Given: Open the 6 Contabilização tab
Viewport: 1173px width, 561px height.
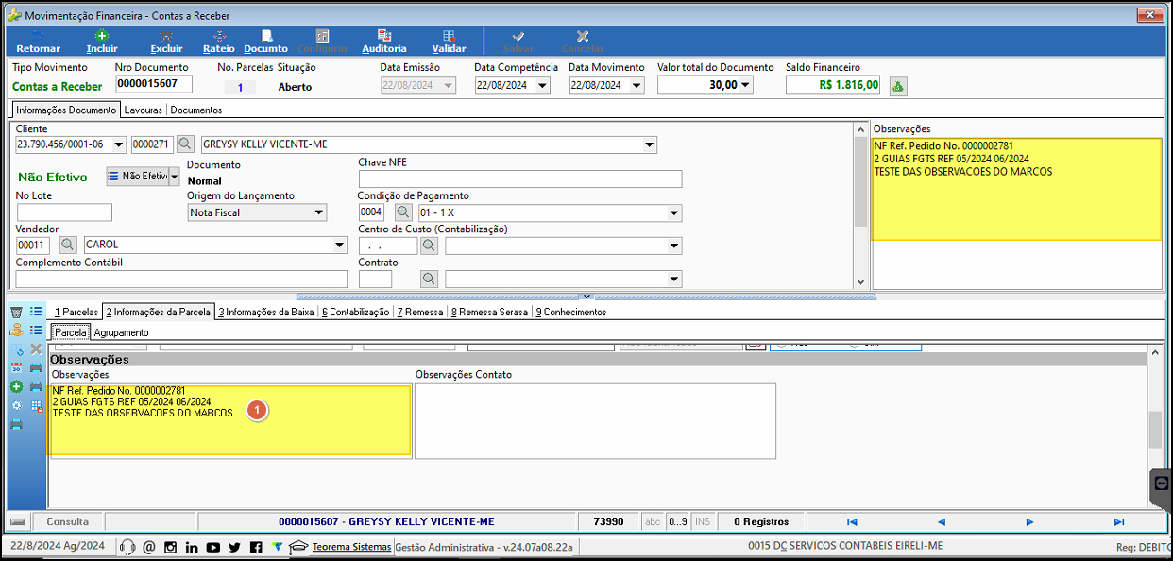Looking at the screenshot, I should click(355, 312).
